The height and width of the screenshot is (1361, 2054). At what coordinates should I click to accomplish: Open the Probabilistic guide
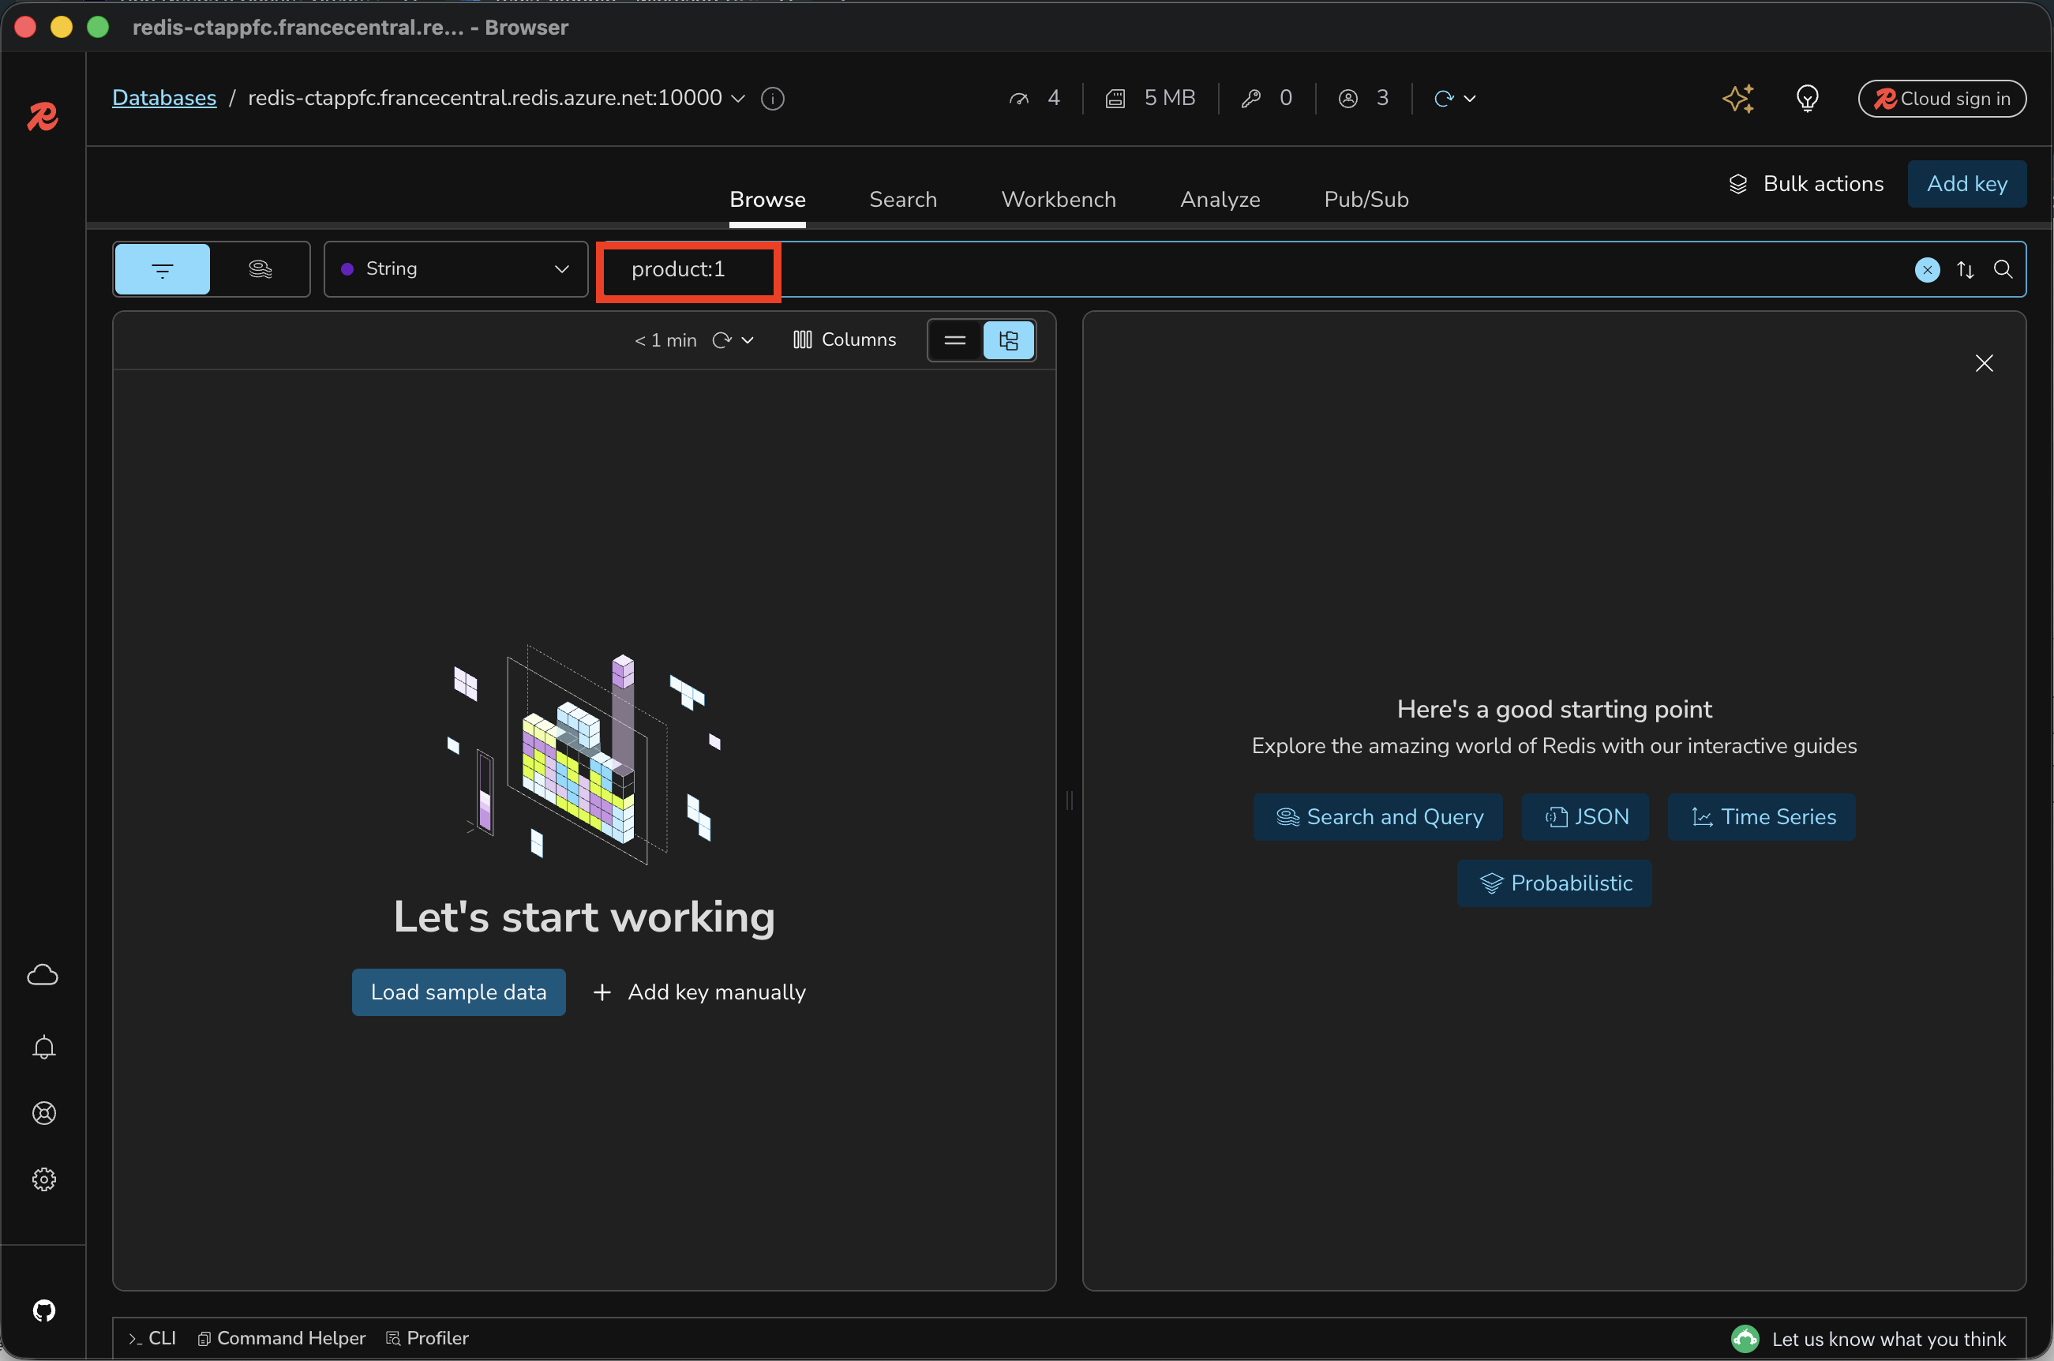pos(1554,883)
